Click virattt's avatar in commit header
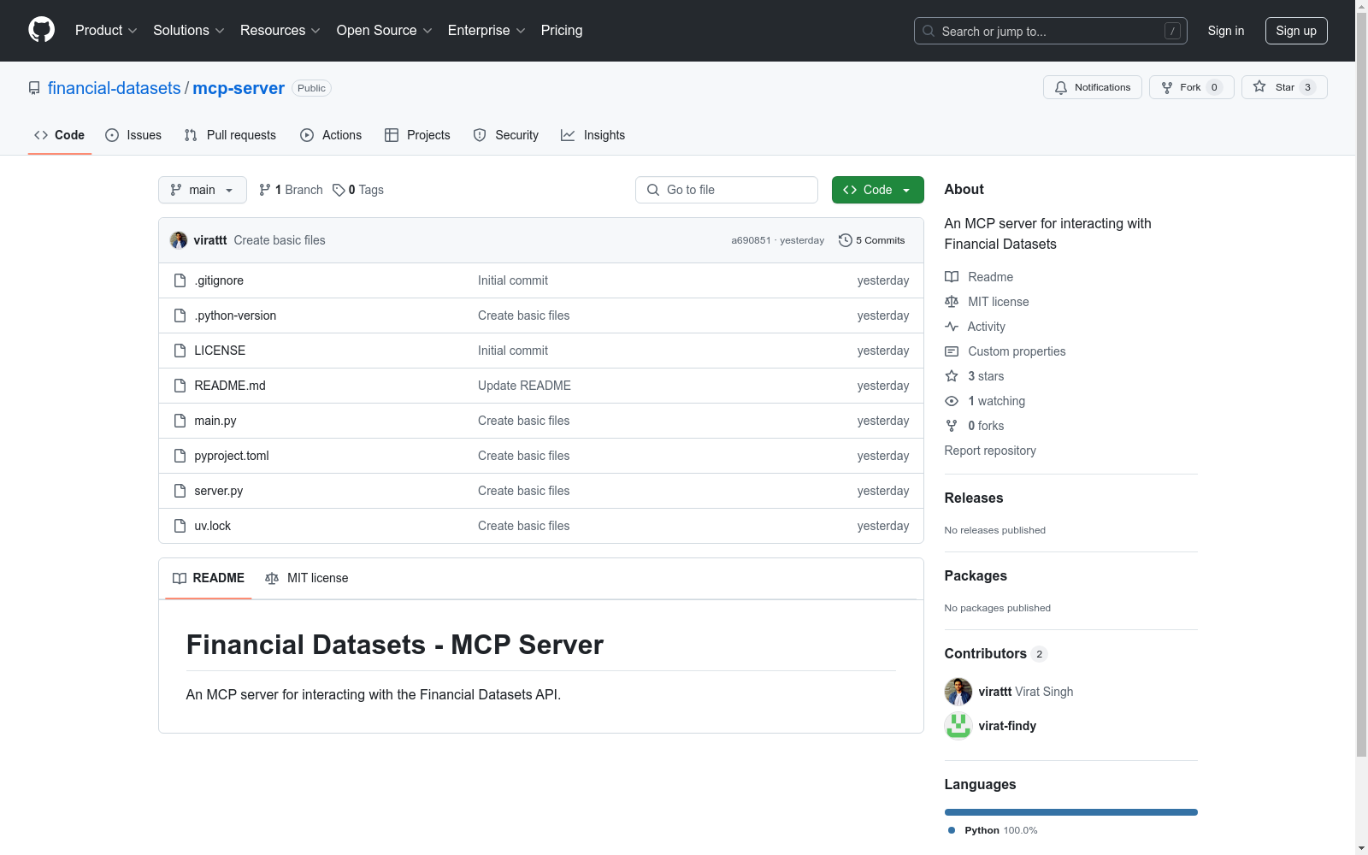The width and height of the screenshot is (1368, 855). click(x=179, y=240)
